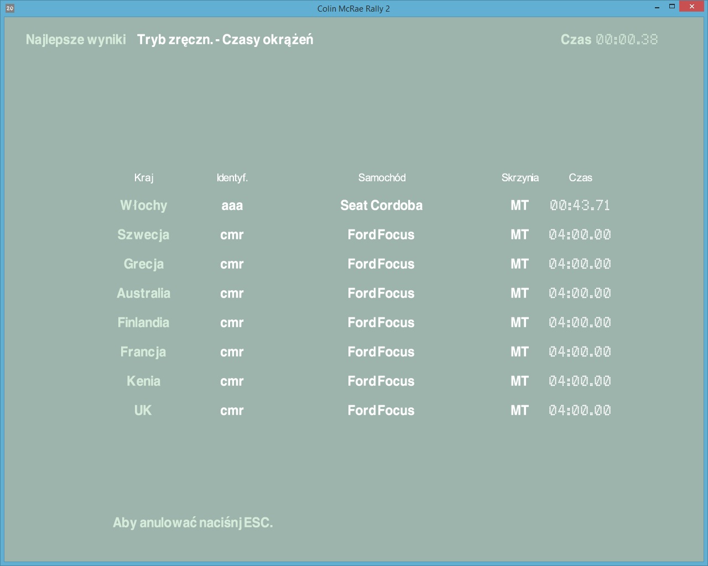The width and height of the screenshot is (708, 566).
Task: Click the Skrzynia column header
Action: [520, 178]
